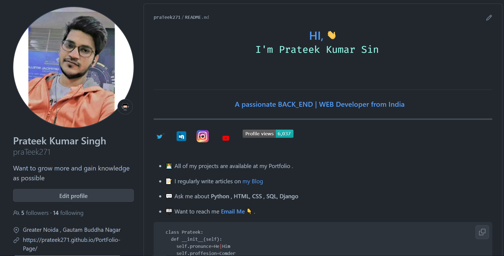Click the Edit profile button
Screen dimensions: 504x256
click(x=73, y=196)
